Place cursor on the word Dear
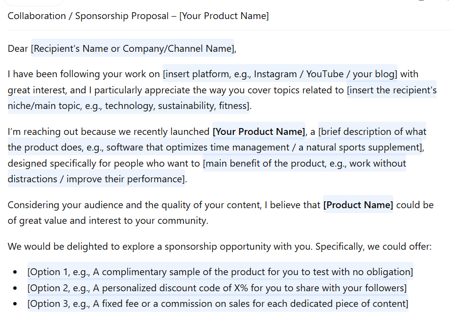This screenshot has height=323, width=461. (18, 48)
